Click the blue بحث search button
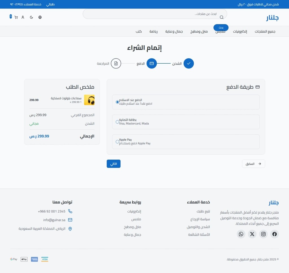The height and width of the screenshot is (273, 289). tap(221, 28)
